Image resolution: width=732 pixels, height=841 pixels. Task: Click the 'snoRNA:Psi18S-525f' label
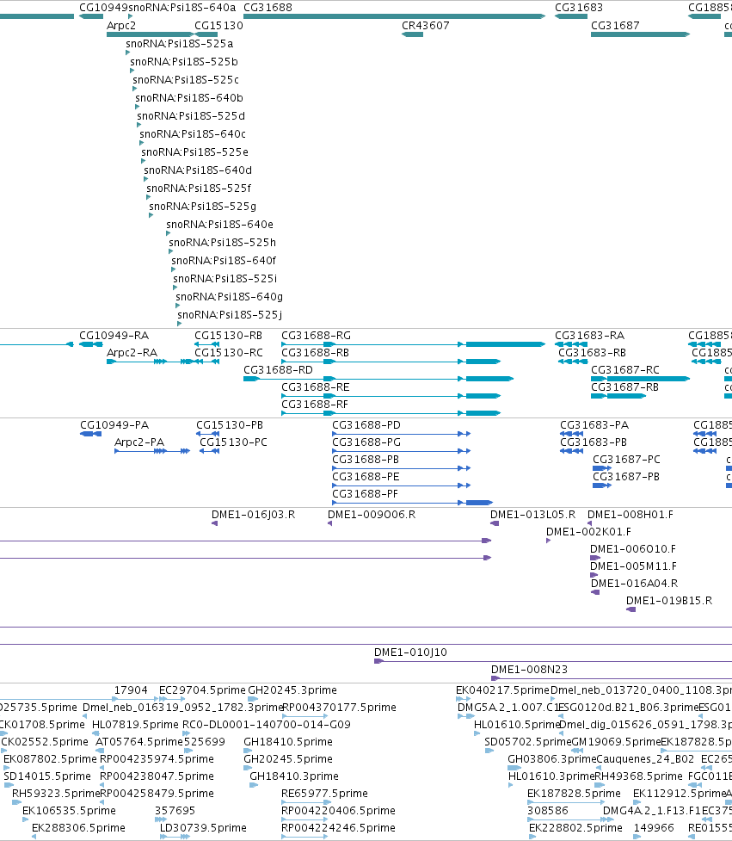[x=199, y=189]
